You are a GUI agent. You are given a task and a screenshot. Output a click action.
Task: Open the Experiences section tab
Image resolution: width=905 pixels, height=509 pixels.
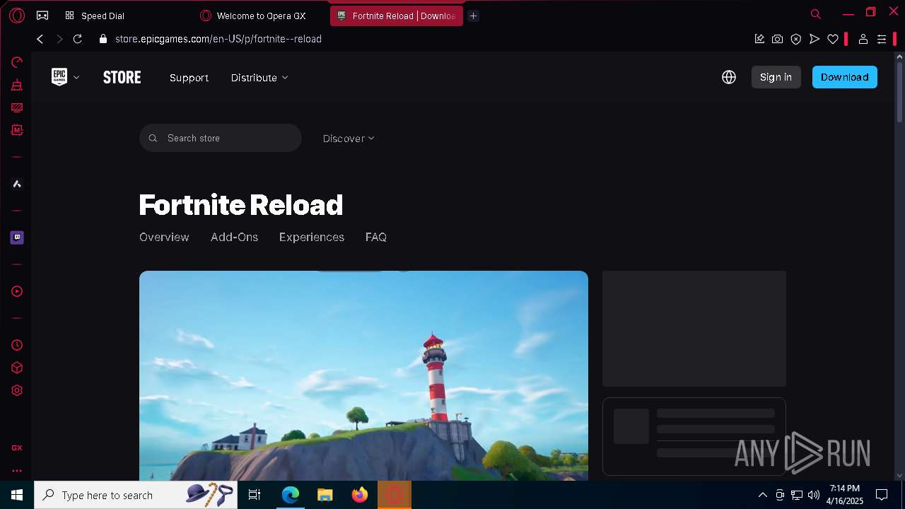tap(312, 238)
